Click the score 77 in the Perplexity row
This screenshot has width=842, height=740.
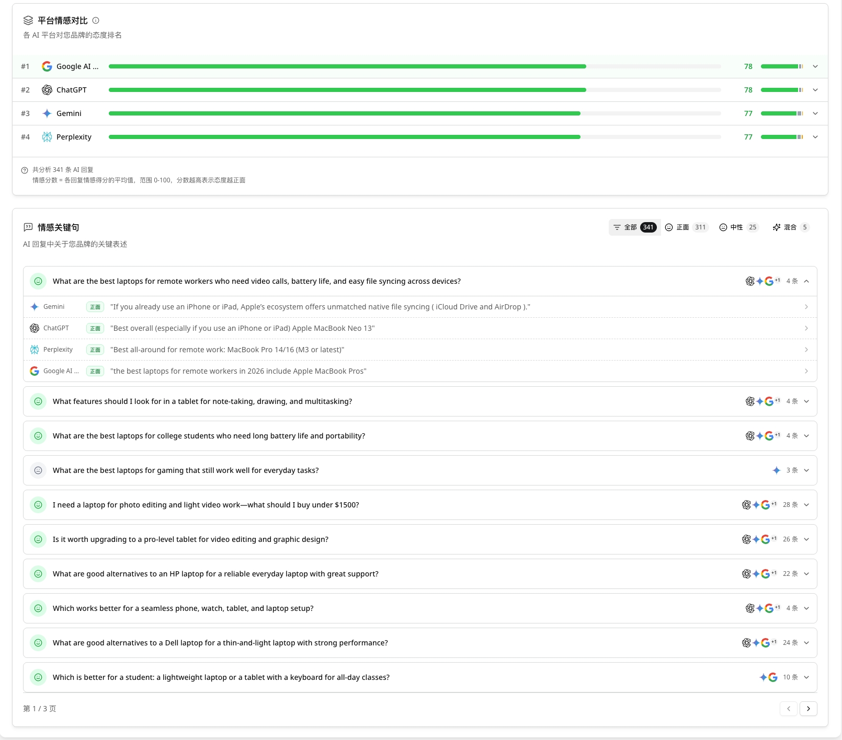tap(748, 137)
